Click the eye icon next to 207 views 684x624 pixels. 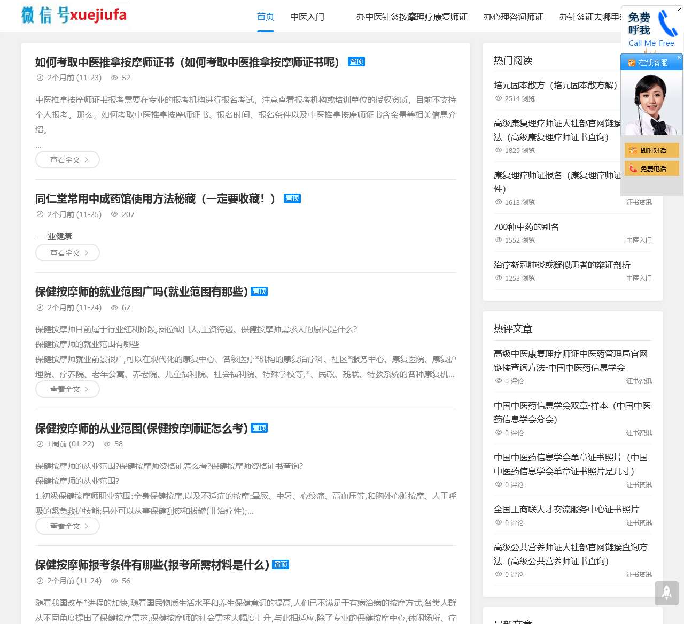click(x=114, y=214)
